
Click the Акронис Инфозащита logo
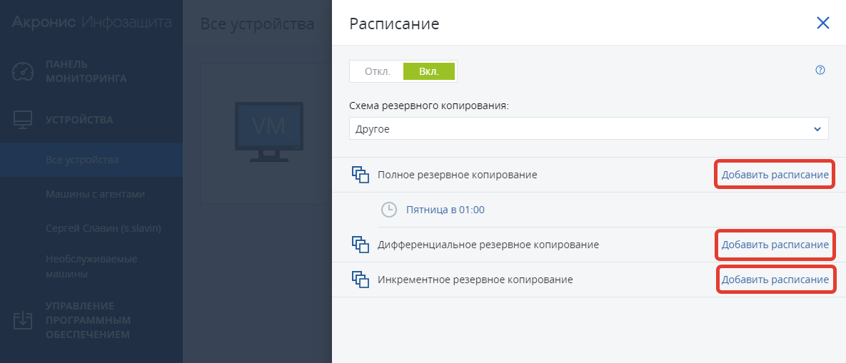coord(91,23)
